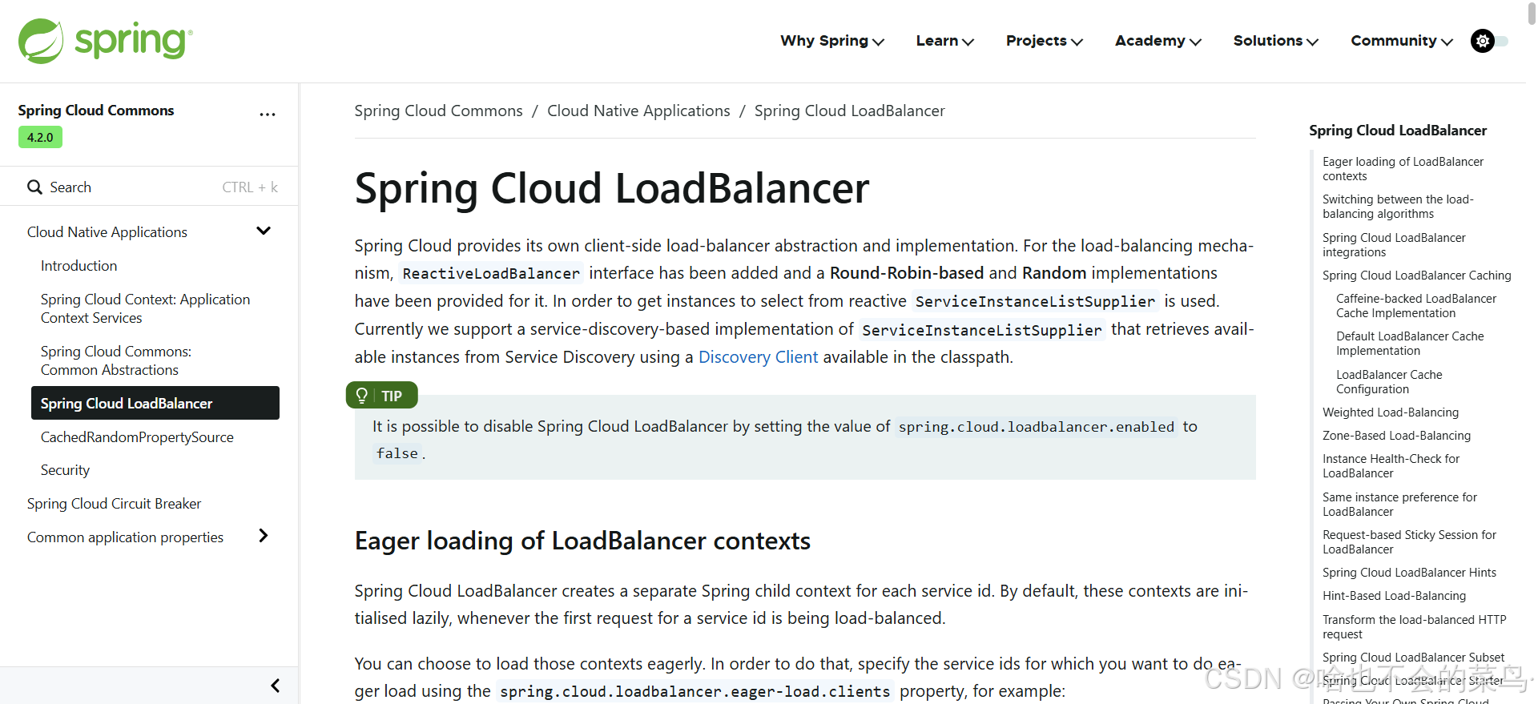Jump to Caffeine-backed LoadBalancer Cache Implementation
The height and width of the screenshot is (704, 1538).
click(1416, 306)
